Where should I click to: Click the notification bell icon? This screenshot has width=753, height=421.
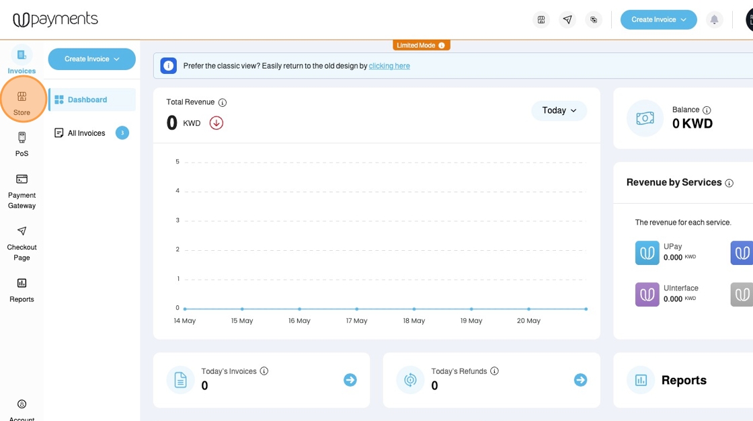714,20
